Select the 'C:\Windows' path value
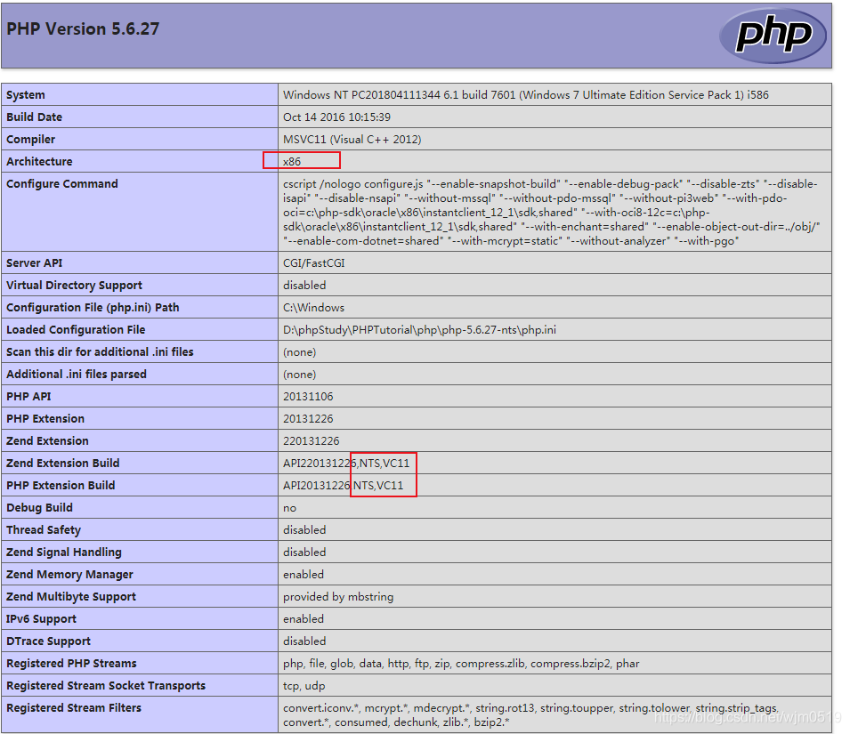Screen dimensions: 850x734 313,307
